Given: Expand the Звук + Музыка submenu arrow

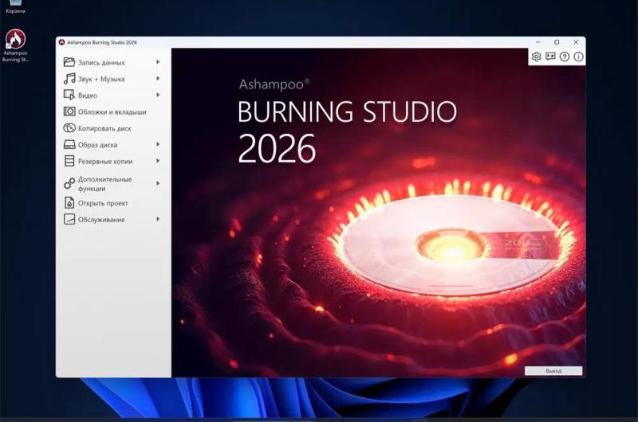Looking at the screenshot, I should pyautogui.click(x=158, y=78).
